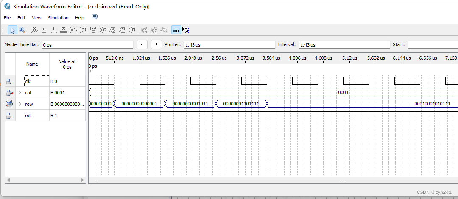The height and width of the screenshot is (199, 458).
Task: Click the clk input pin icon
Action: pos(10,81)
